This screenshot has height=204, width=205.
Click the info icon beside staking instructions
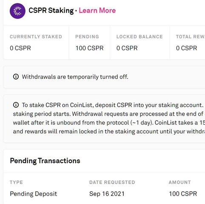click(16, 105)
